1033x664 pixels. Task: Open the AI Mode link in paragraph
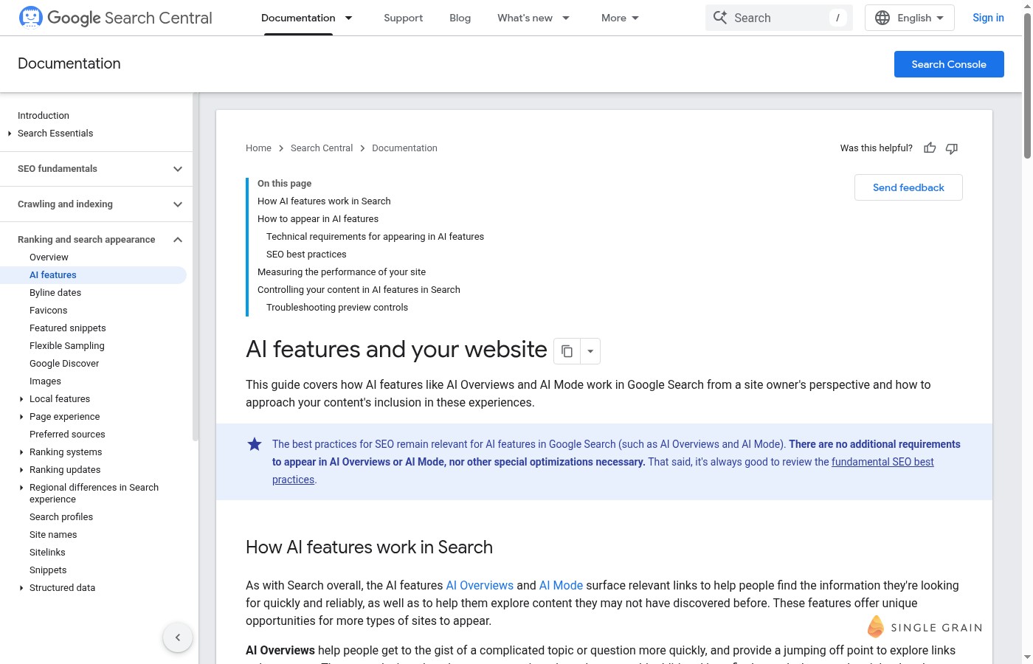click(561, 585)
